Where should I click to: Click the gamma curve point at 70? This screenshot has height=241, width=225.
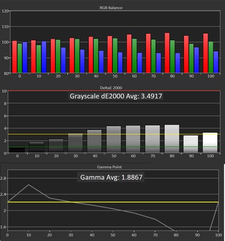[155, 219]
